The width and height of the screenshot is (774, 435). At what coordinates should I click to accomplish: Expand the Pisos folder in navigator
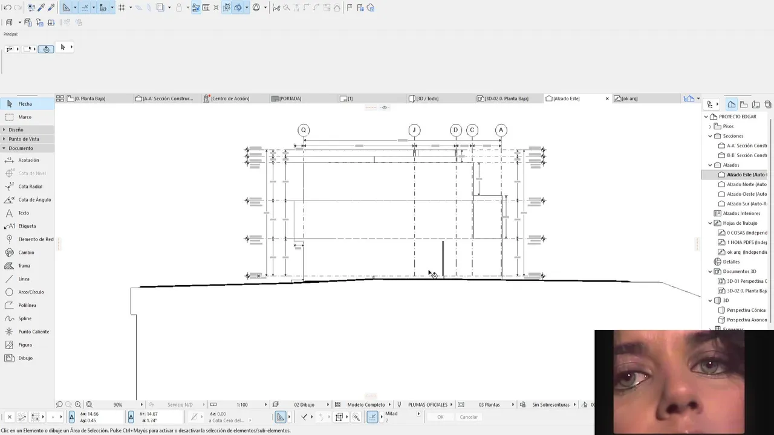point(711,126)
